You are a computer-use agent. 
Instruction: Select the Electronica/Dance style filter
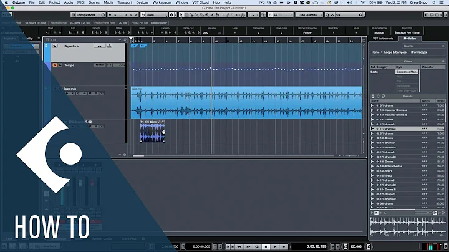407,72
